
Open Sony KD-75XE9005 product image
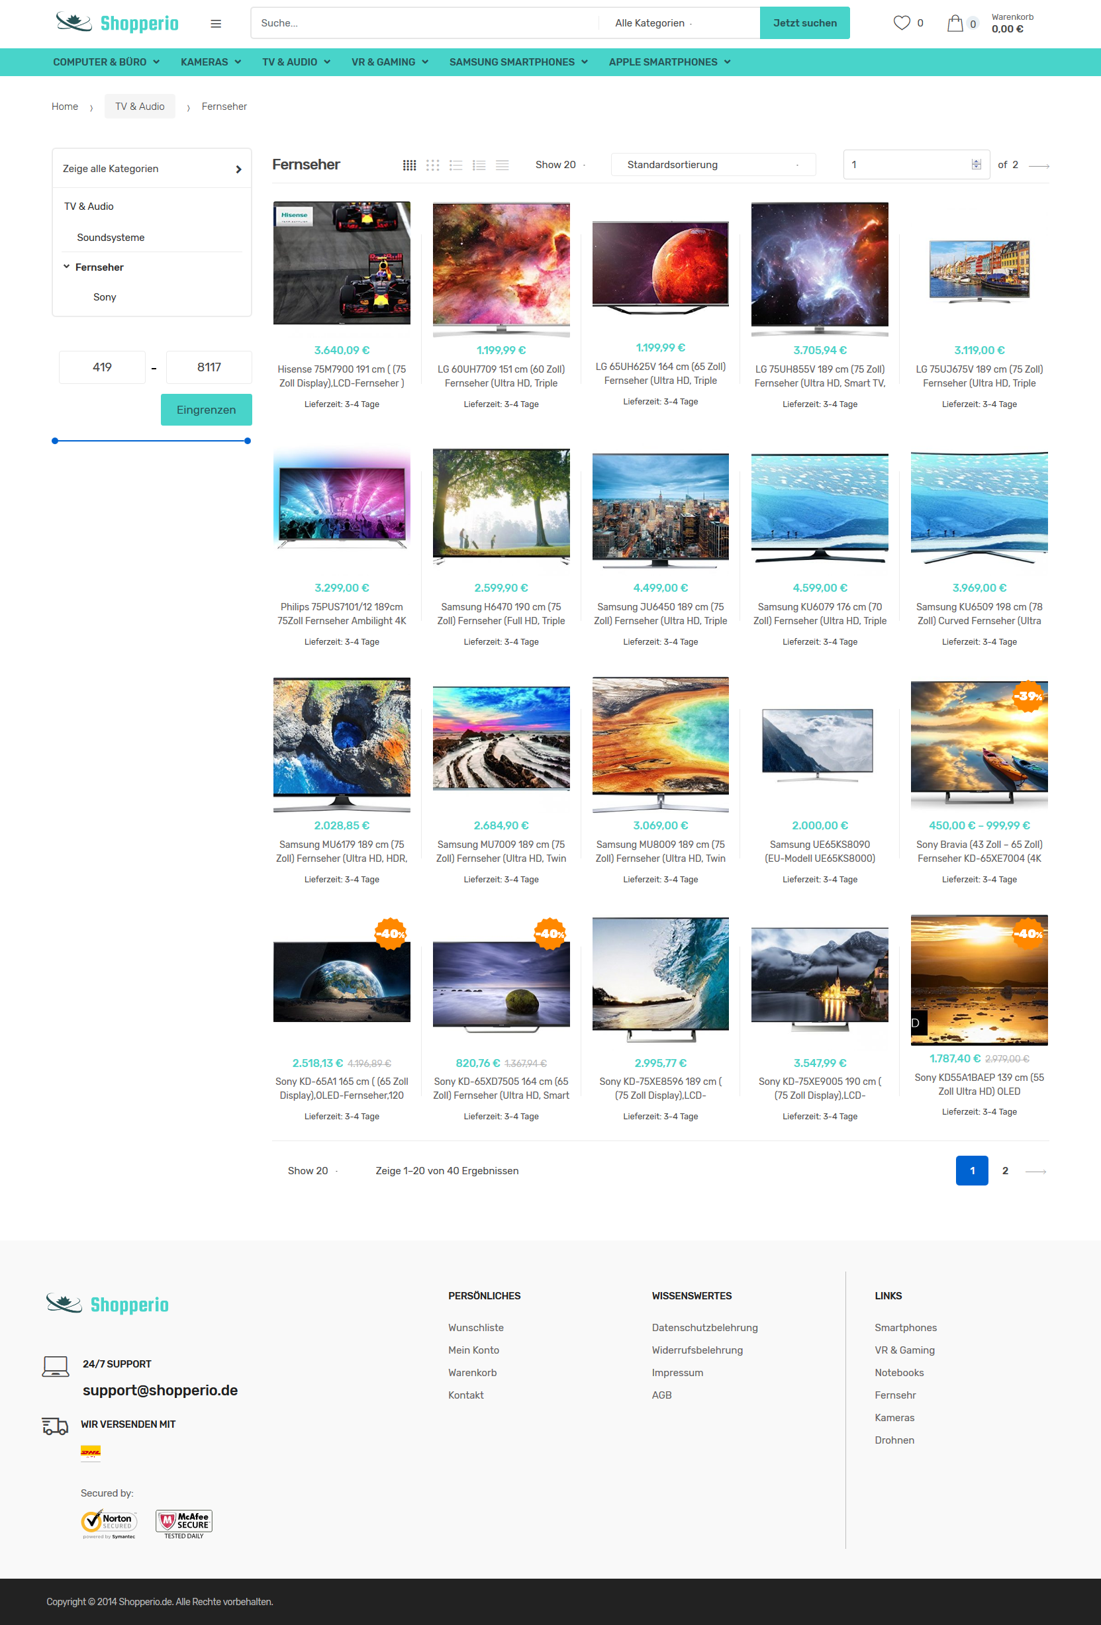pyautogui.click(x=820, y=980)
